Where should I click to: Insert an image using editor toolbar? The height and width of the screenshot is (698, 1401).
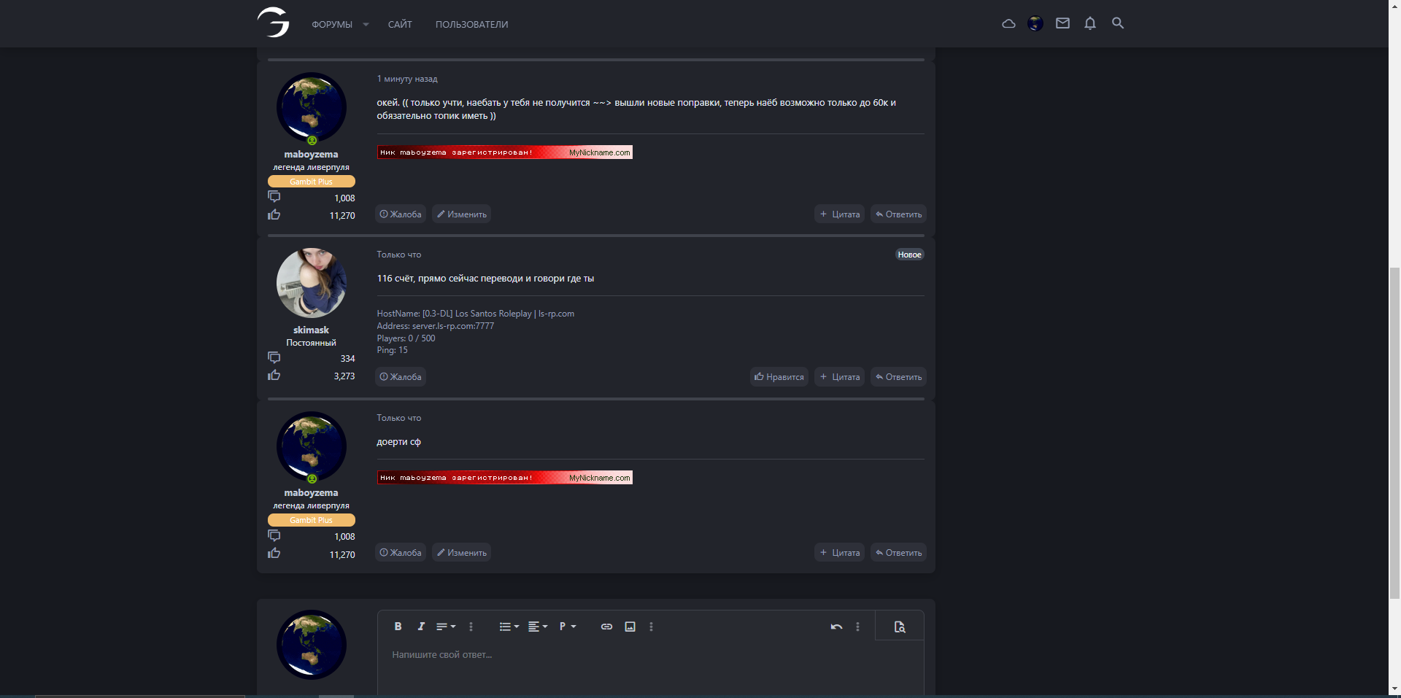coord(630,627)
